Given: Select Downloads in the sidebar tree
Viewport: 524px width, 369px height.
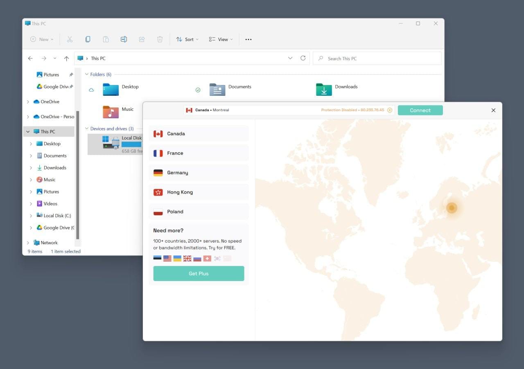Looking at the screenshot, I should coord(51,168).
